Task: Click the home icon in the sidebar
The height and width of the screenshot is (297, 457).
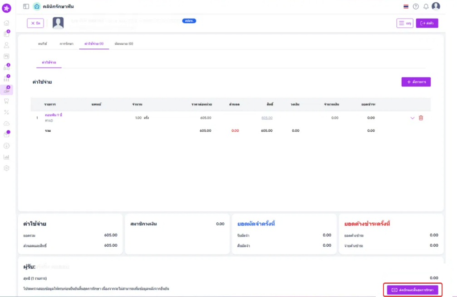Action: [x=6, y=23]
